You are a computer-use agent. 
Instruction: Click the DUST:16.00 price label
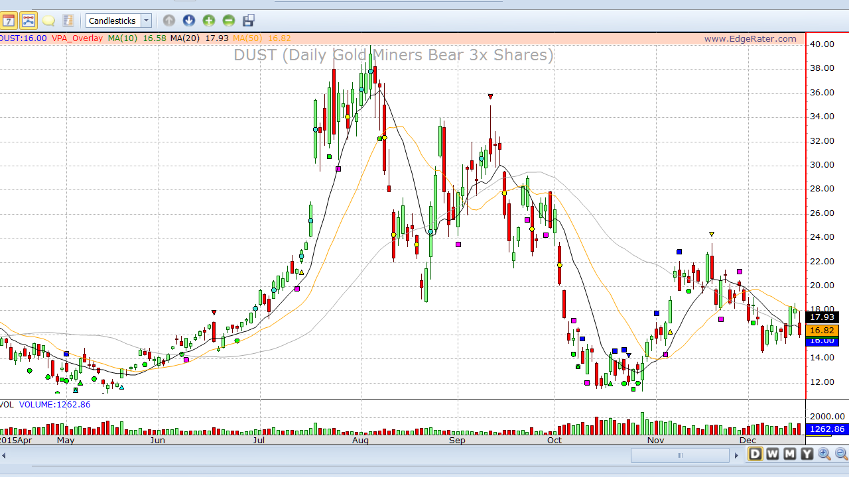click(23, 38)
